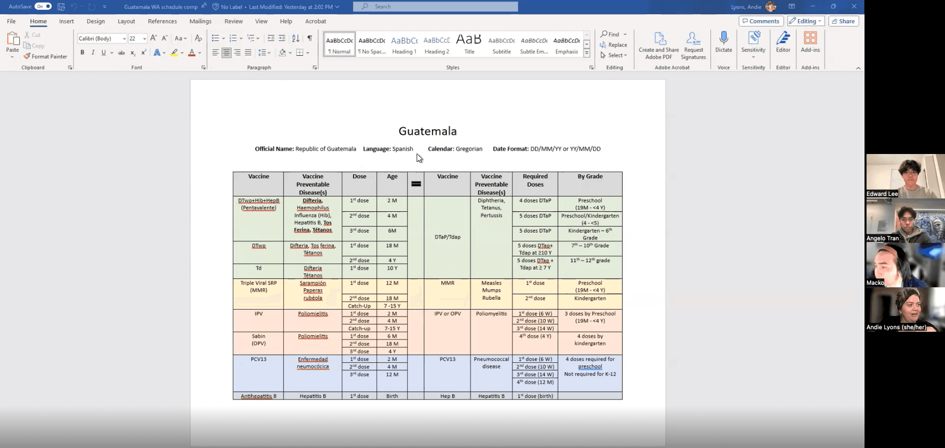
Task: Decrease paragraph indent
Action: coord(271,38)
